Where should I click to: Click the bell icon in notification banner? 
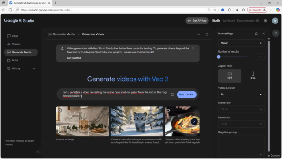62,49
